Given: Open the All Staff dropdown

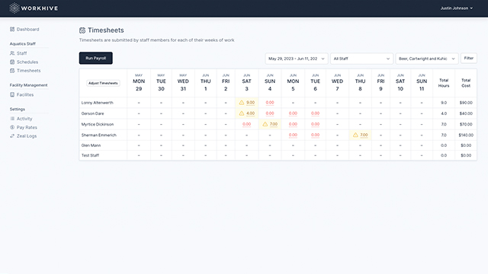Looking at the screenshot, I should [x=361, y=59].
